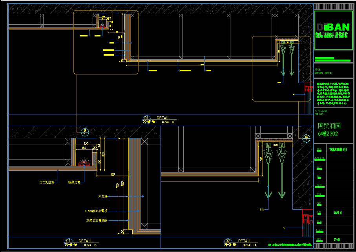Click the 02 detail number bubble

click(x=228, y=242)
